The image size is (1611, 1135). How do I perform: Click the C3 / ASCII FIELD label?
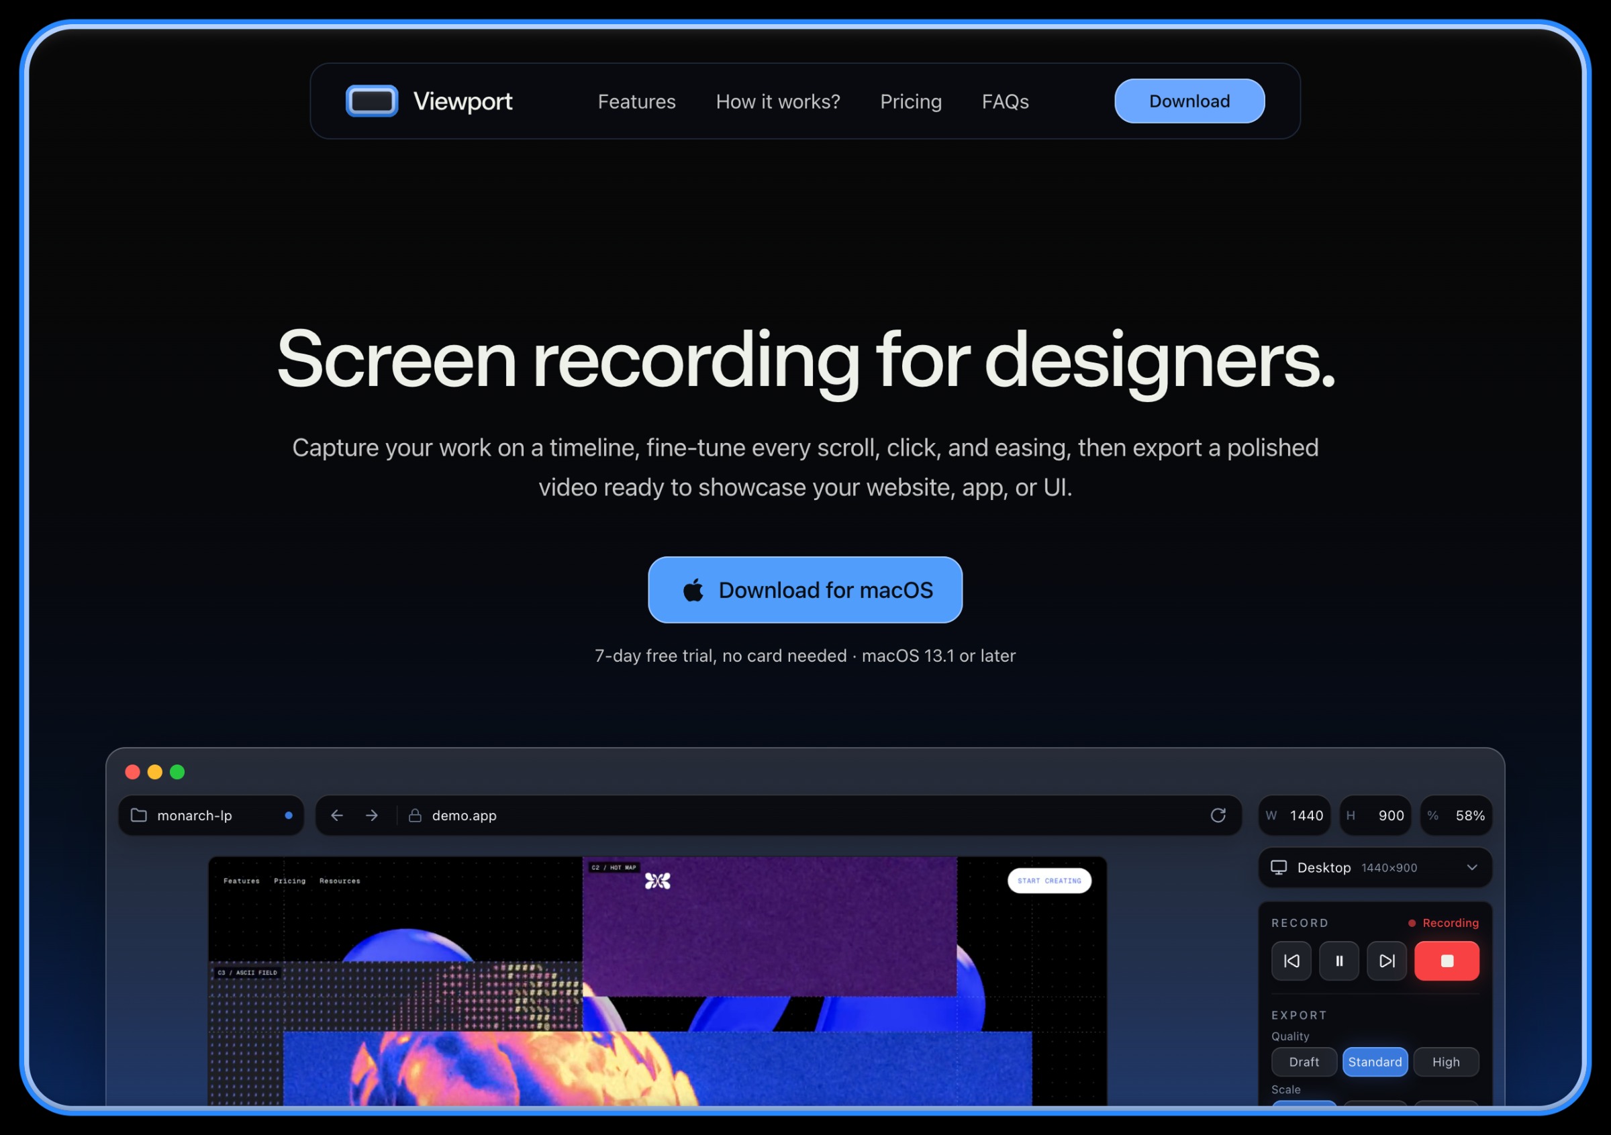(x=247, y=973)
